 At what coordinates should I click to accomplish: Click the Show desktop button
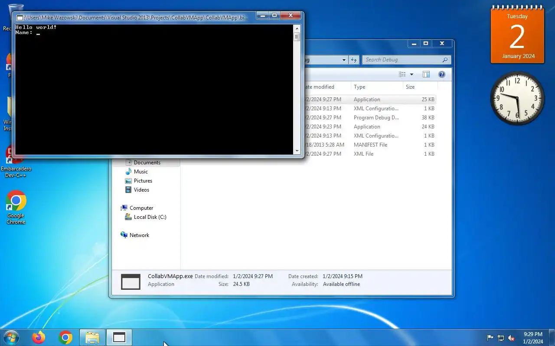point(552,337)
